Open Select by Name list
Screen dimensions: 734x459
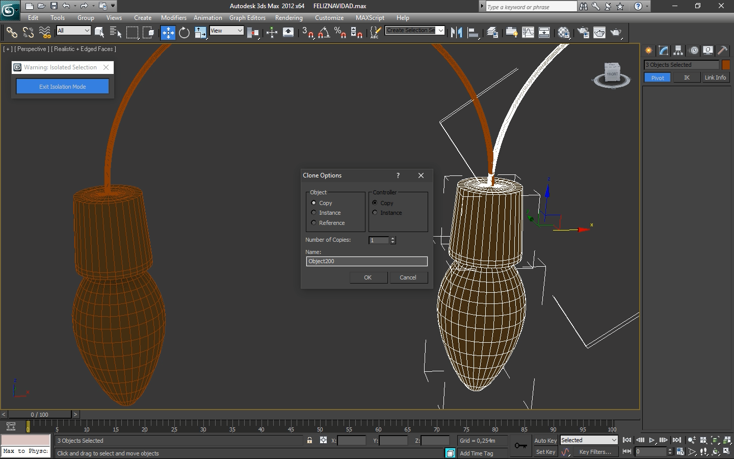click(x=116, y=33)
